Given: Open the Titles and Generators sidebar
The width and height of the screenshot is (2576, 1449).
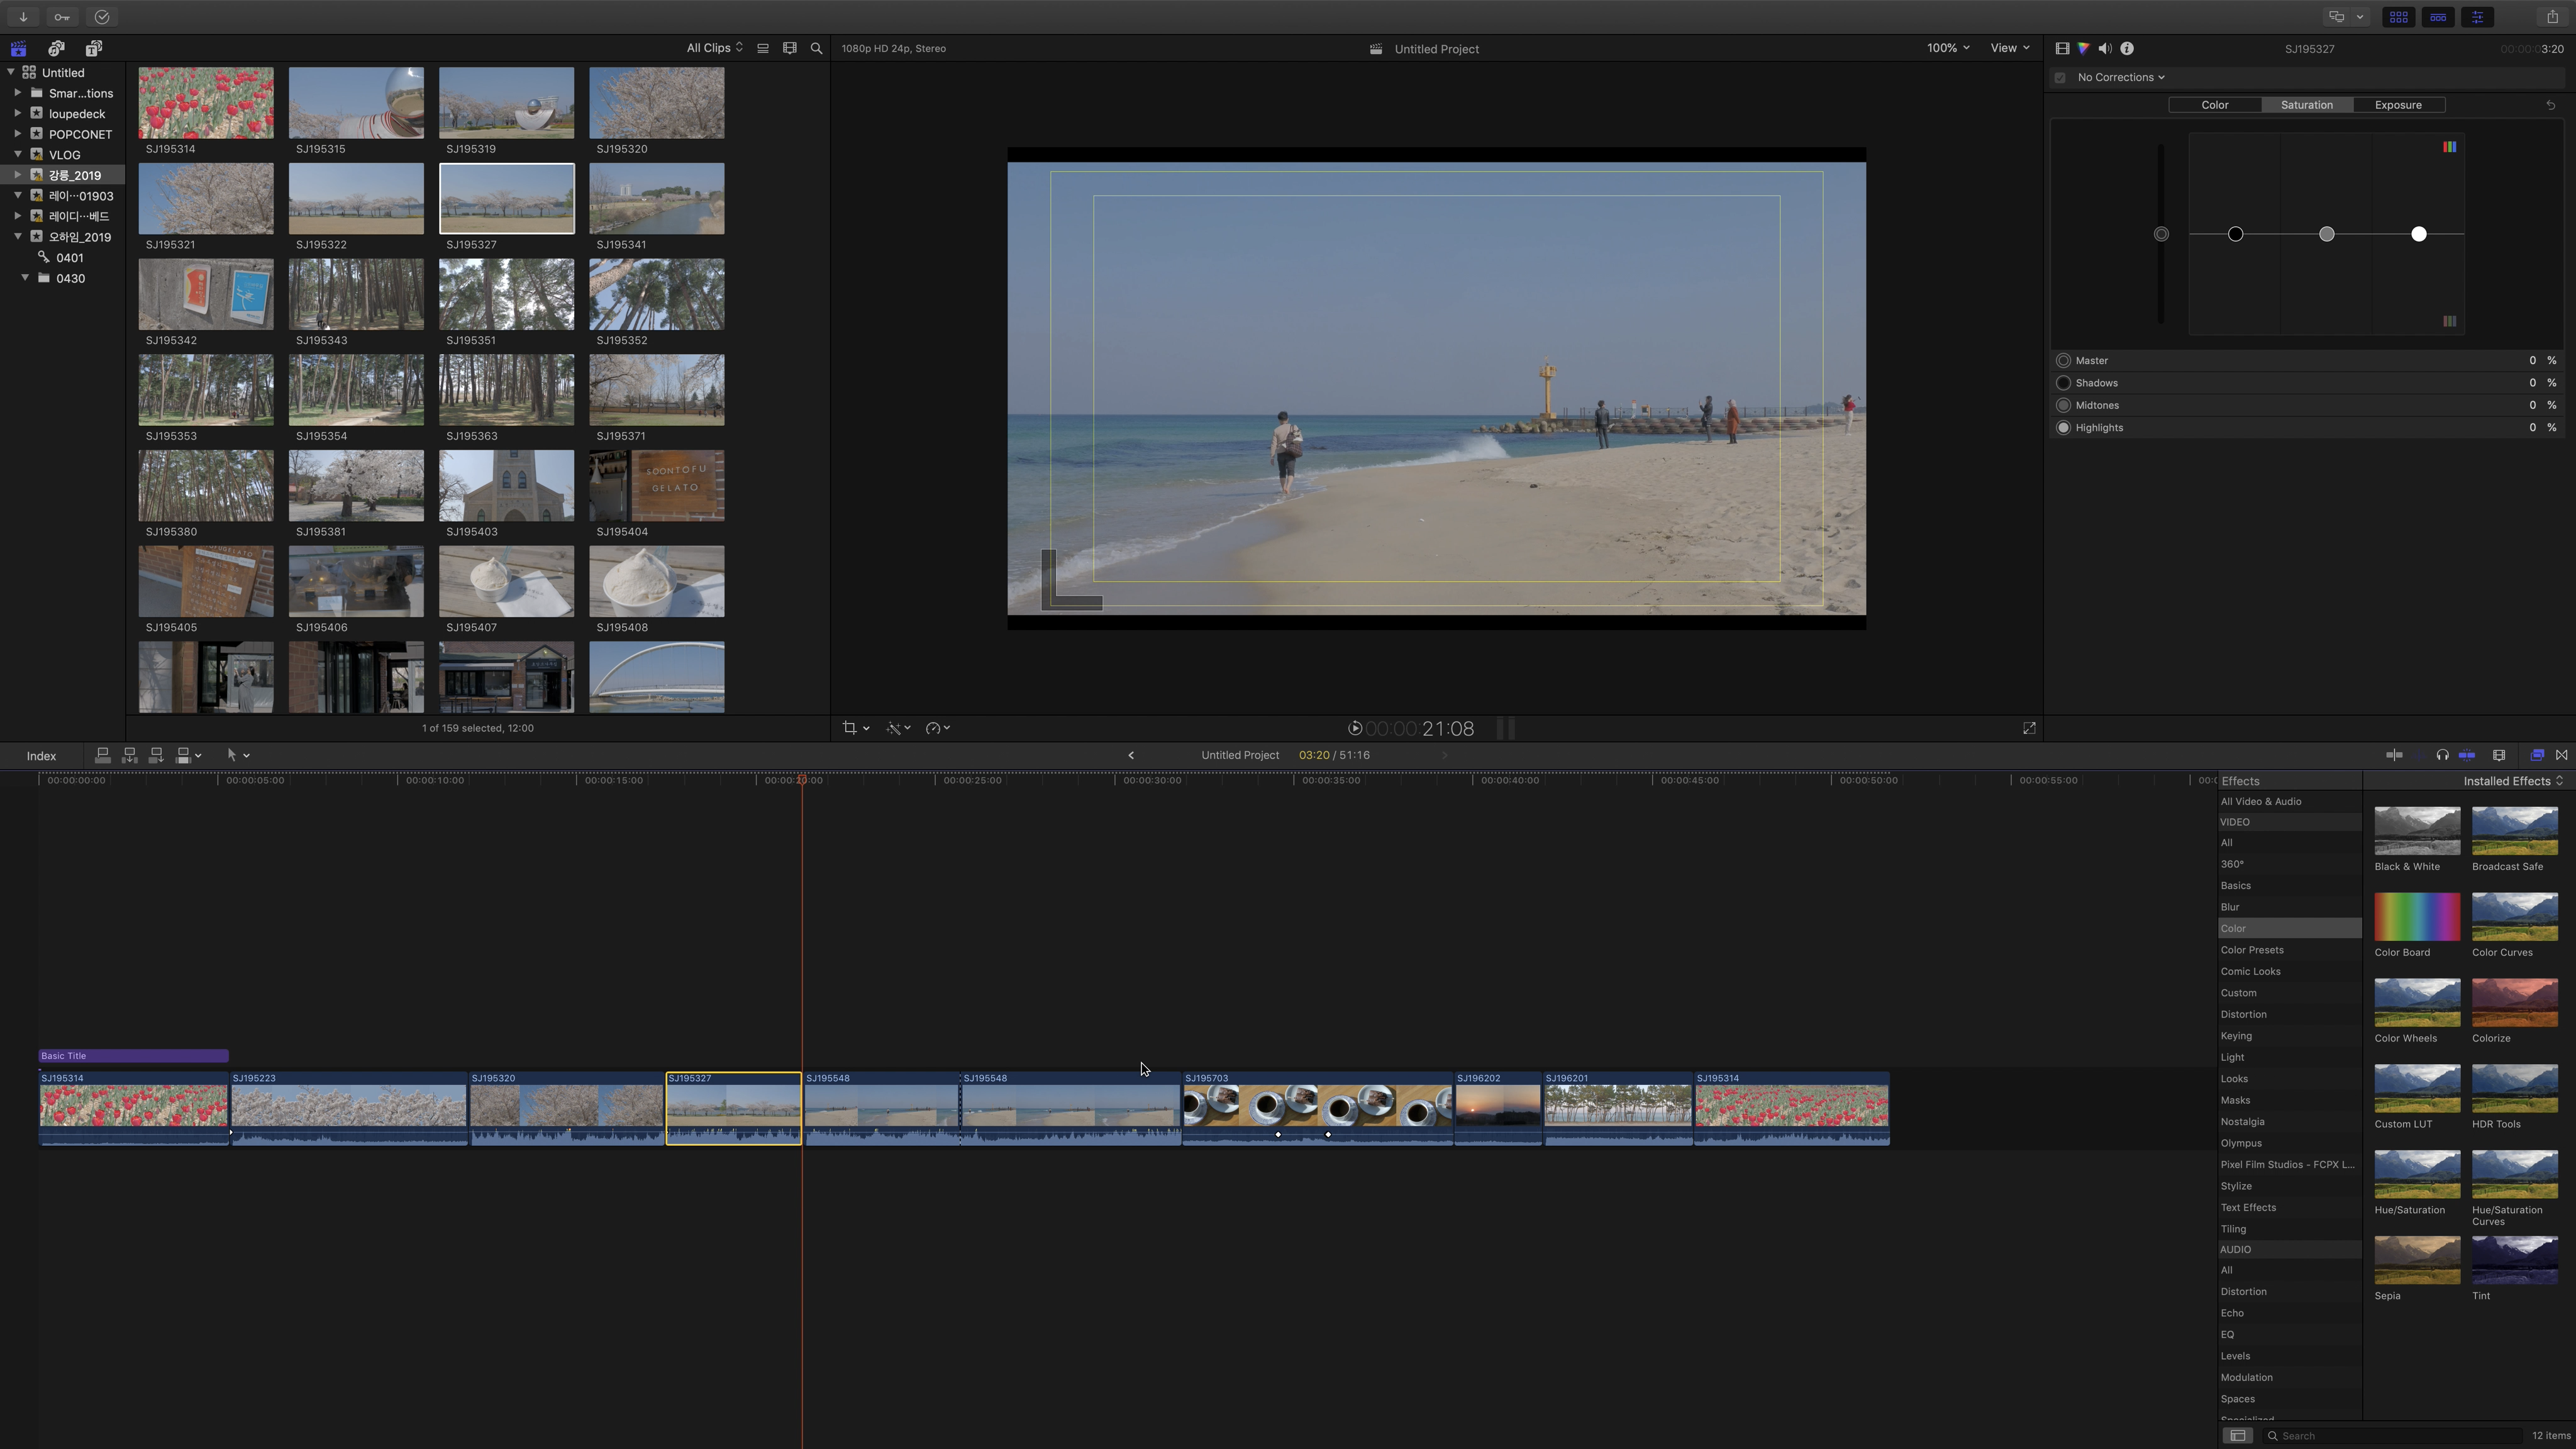Looking at the screenshot, I should (x=93, y=48).
